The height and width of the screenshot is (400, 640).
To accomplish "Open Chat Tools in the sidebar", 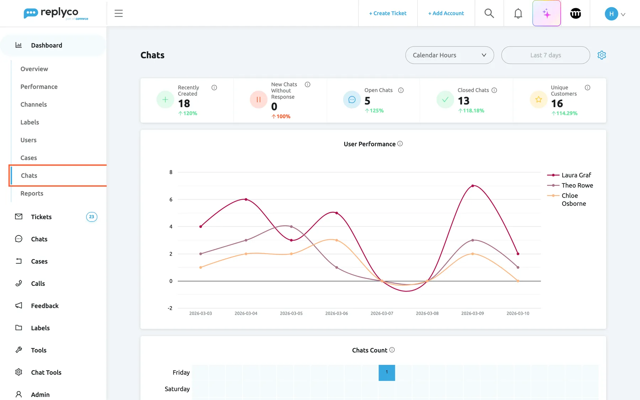I will (x=46, y=372).
